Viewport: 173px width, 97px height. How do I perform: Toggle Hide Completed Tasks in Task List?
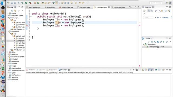pyautogui.click(x=159, y=11)
